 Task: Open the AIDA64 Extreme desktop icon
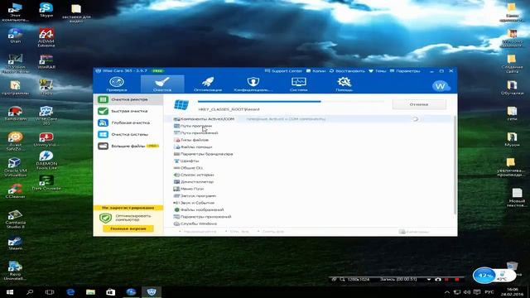46,37
